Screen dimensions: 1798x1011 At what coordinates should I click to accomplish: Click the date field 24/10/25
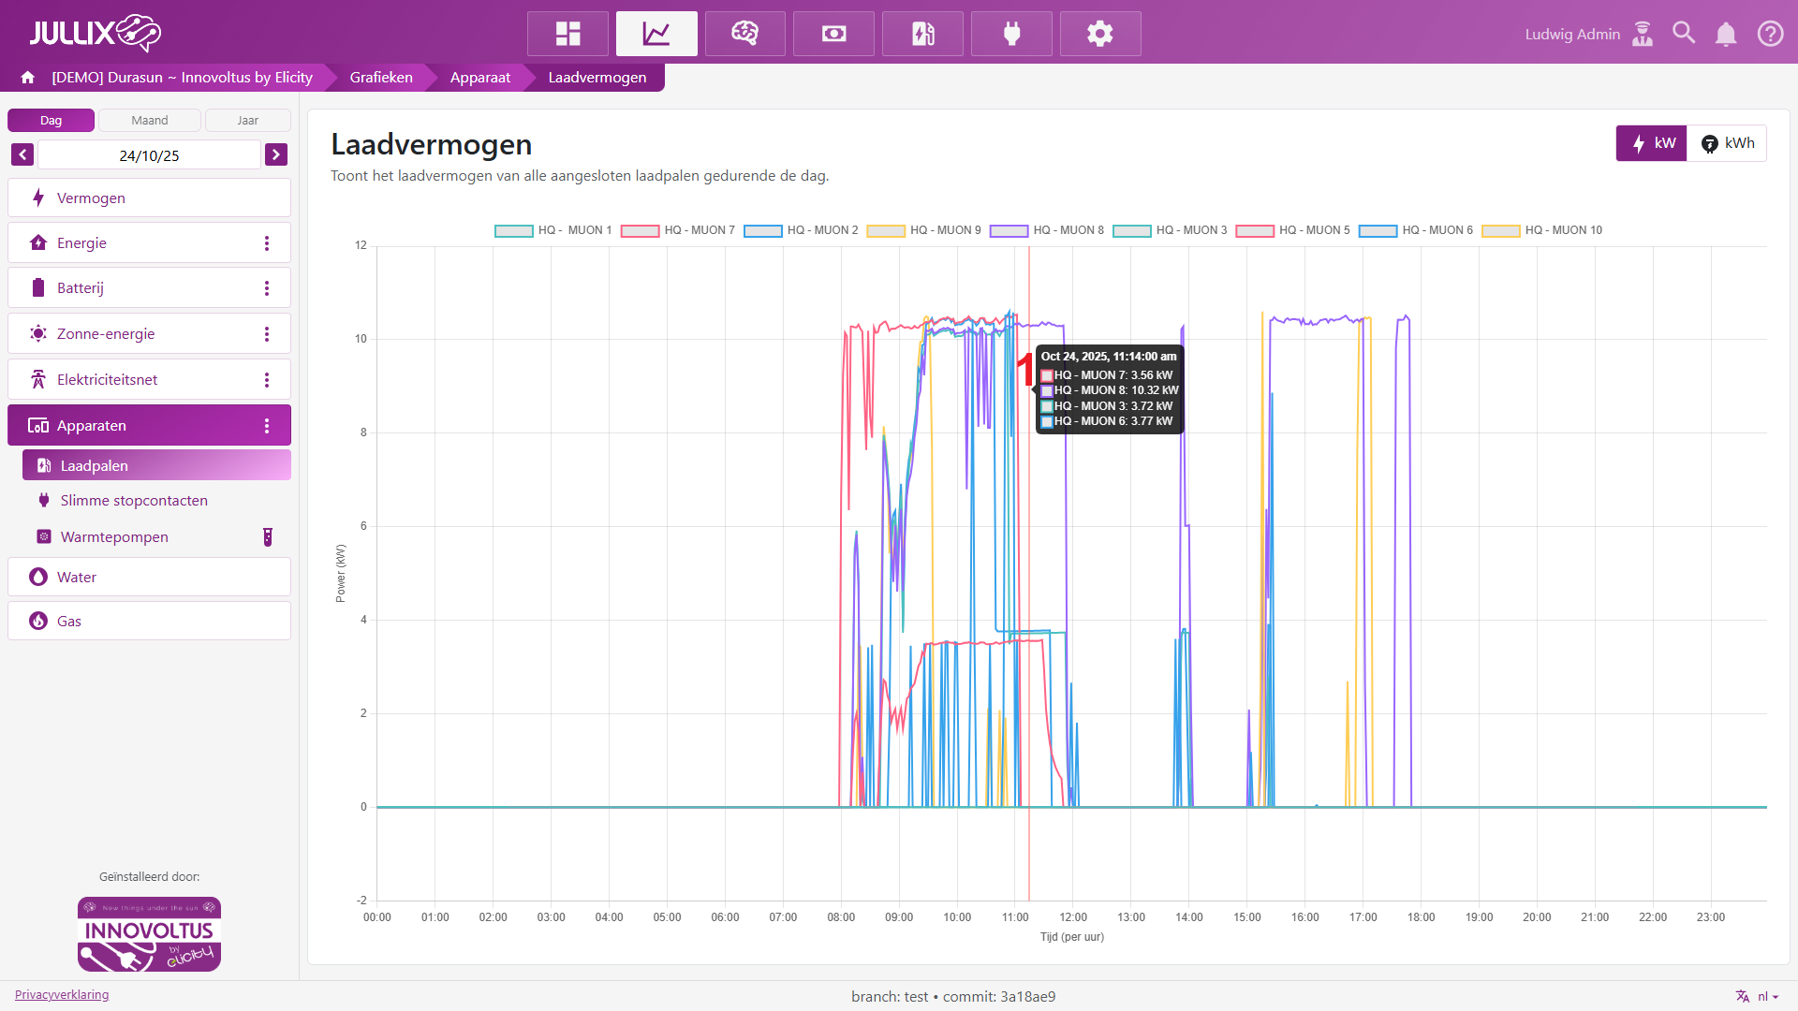click(x=149, y=155)
